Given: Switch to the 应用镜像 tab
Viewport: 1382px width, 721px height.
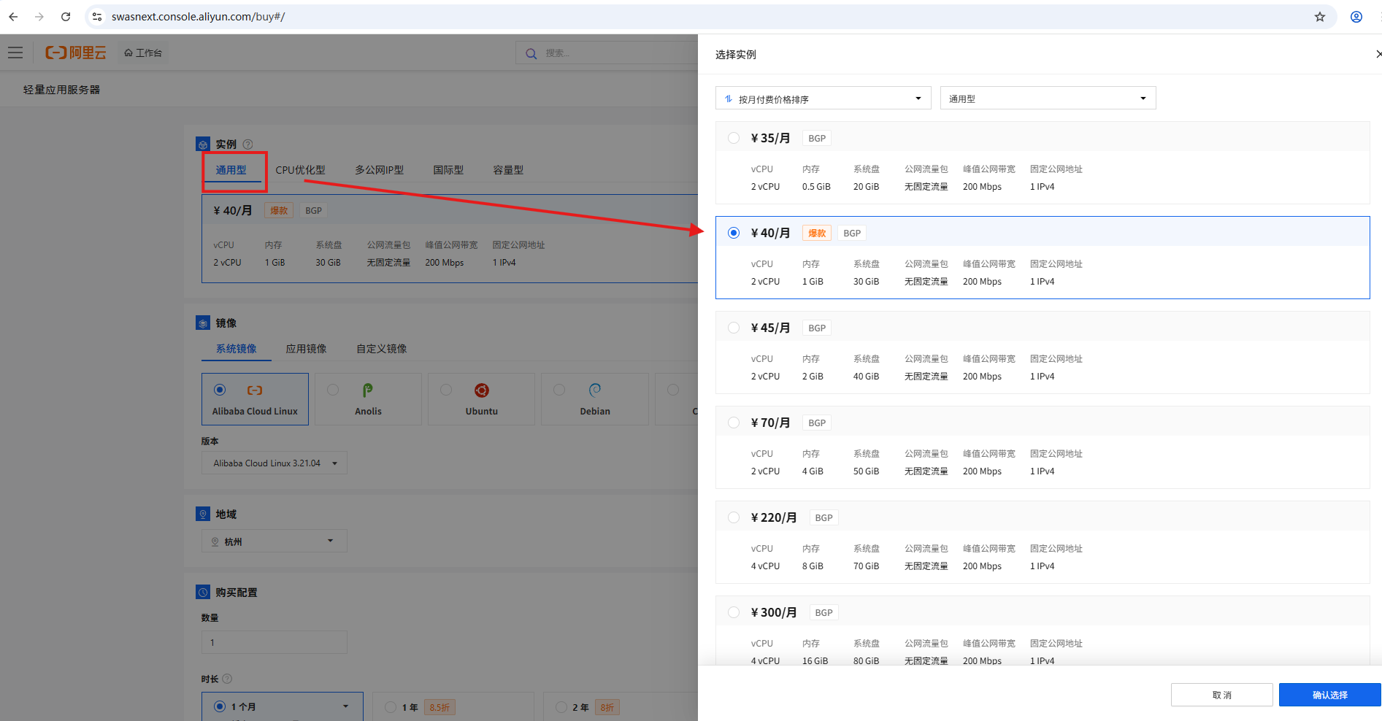Looking at the screenshot, I should (306, 349).
